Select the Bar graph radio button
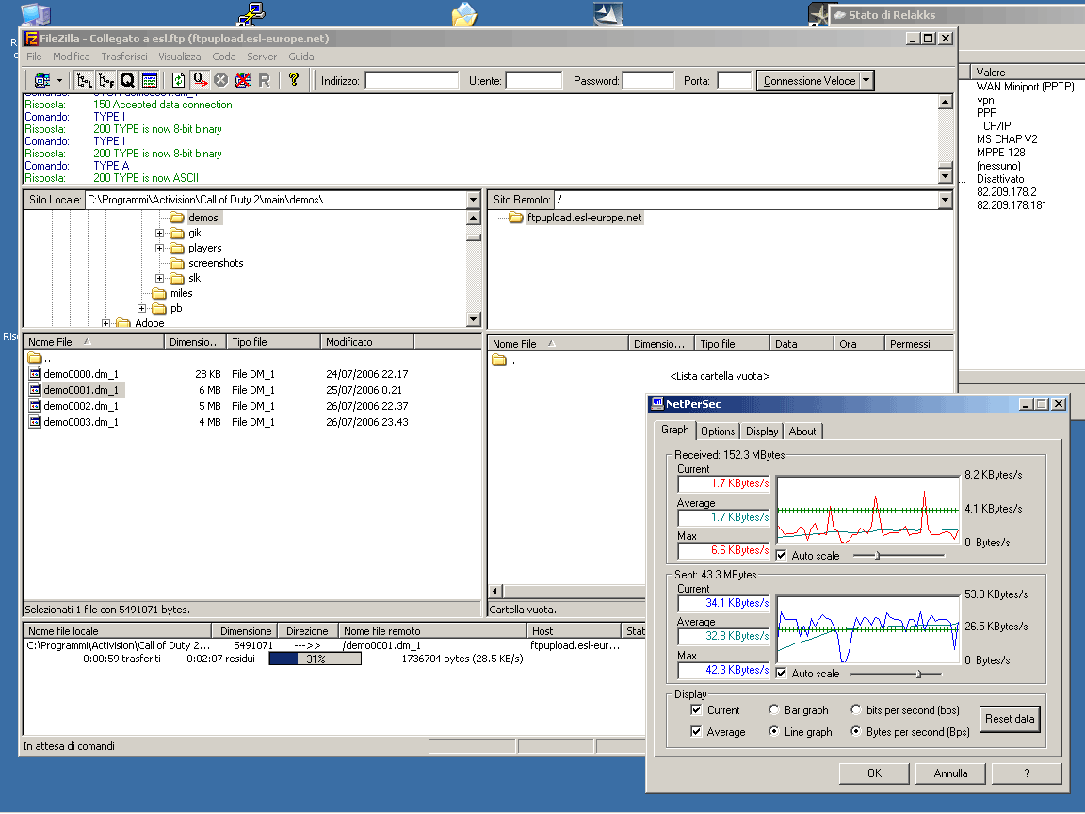Screen dimensions: 1085x814 pyautogui.click(x=774, y=710)
